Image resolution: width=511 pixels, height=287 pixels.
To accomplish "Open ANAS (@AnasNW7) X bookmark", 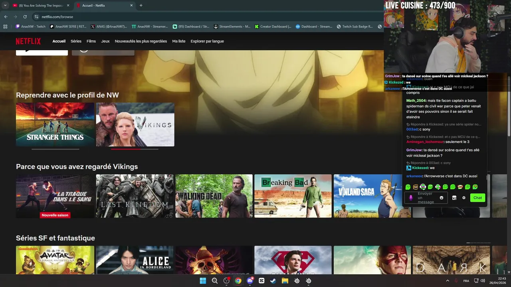I will (x=109, y=27).
